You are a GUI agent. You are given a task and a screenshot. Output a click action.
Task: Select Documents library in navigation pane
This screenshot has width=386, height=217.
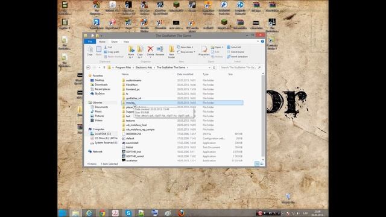click(101, 107)
